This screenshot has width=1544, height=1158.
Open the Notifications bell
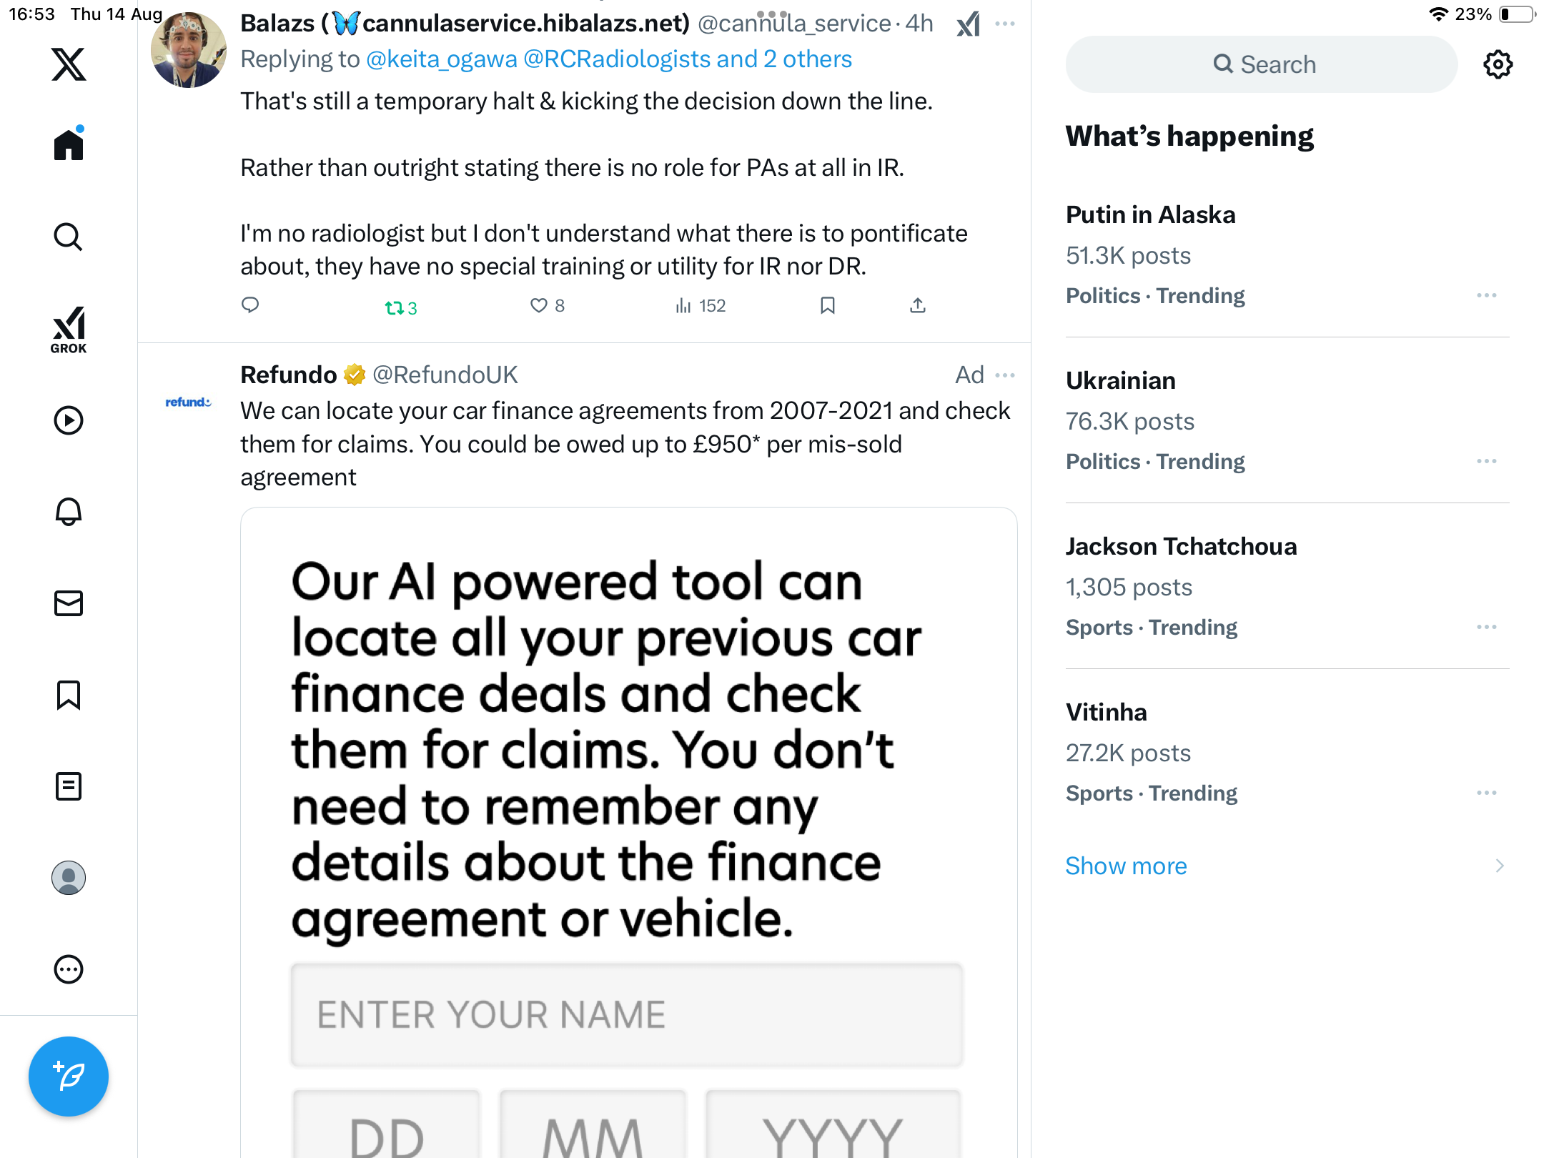69,512
